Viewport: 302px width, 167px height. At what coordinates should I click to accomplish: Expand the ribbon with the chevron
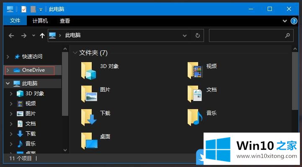(x=285, y=21)
